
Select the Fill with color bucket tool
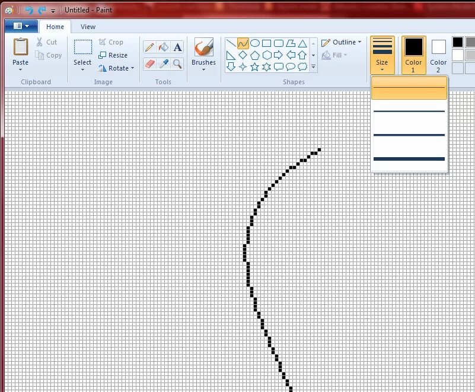coord(164,47)
